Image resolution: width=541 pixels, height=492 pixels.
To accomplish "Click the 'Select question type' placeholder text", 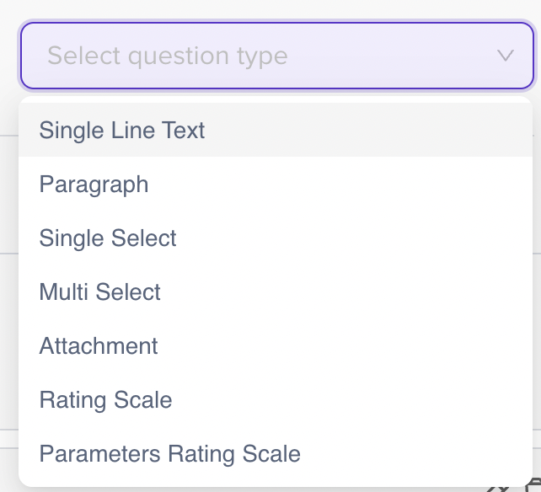I will coord(168,56).
